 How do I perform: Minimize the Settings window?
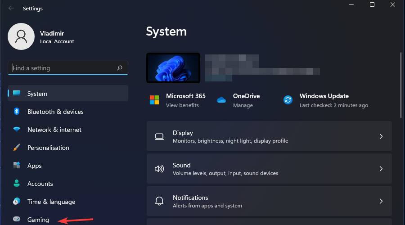click(351, 4)
